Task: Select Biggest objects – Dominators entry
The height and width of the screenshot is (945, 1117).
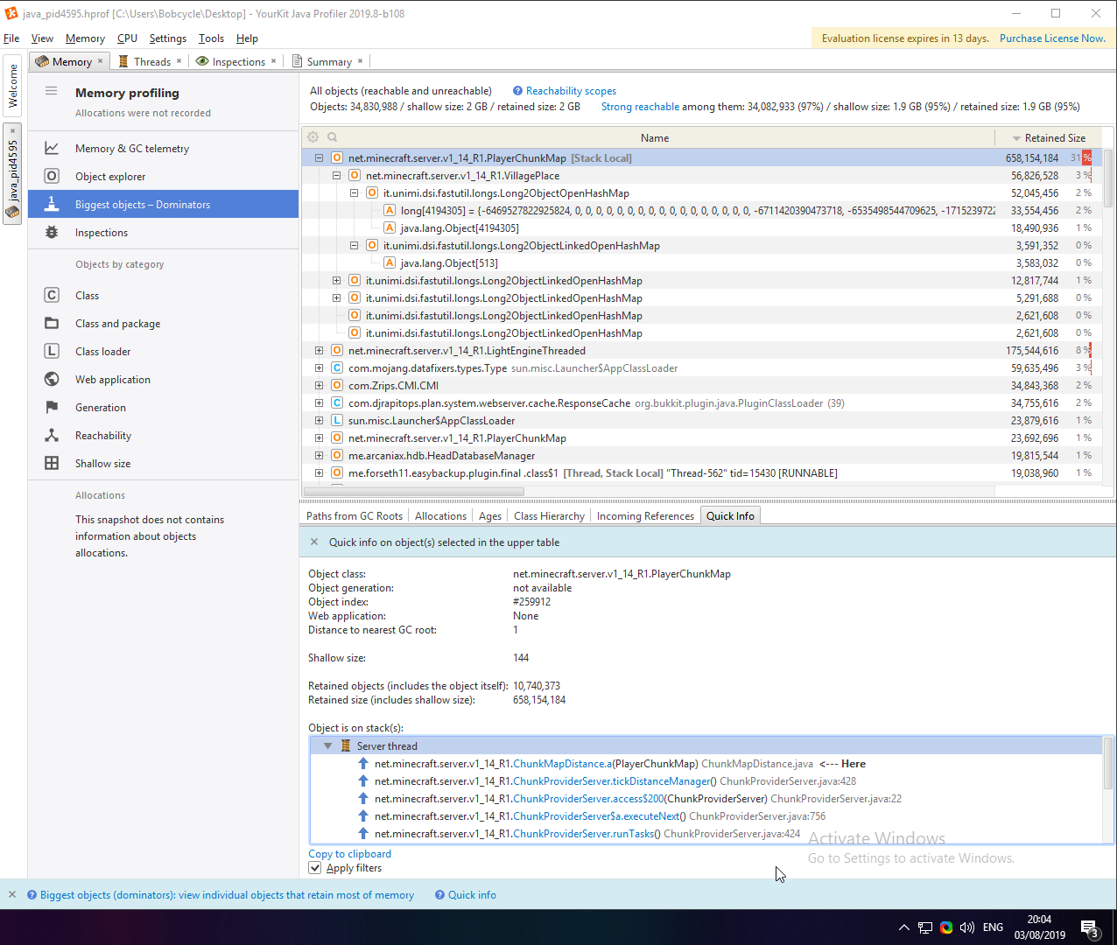Action: pyautogui.click(x=163, y=205)
